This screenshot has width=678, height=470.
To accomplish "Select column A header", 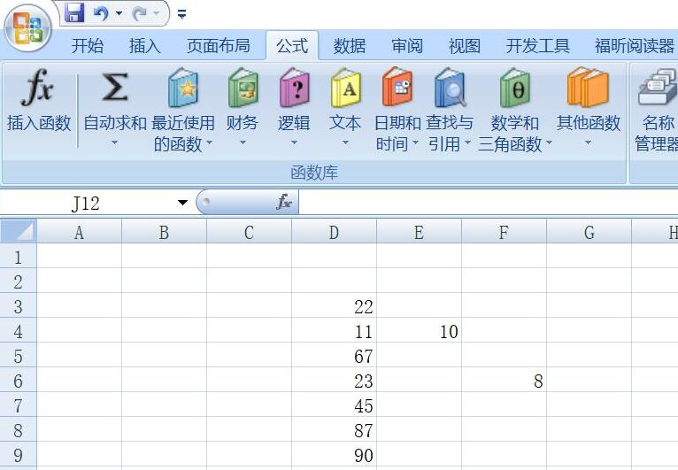I will coord(79,232).
